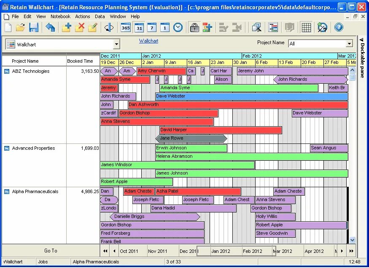Screen dimensions: 369x268
Task: Follow the Wallchart hyperlink
Action: [148, 41]
